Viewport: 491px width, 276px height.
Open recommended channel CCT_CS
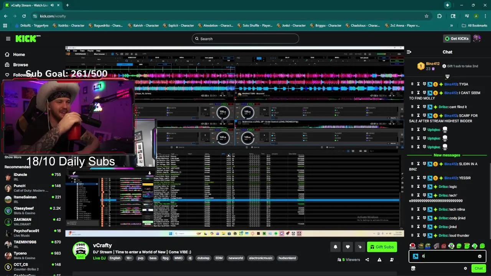tap(33, 267)
